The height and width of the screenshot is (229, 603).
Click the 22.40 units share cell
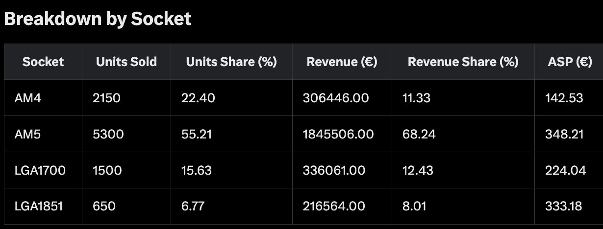(x=231, y=98)
